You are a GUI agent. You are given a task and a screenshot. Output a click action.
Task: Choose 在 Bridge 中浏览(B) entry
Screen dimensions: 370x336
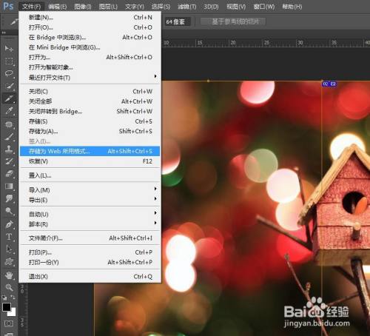tap(90, 37)
